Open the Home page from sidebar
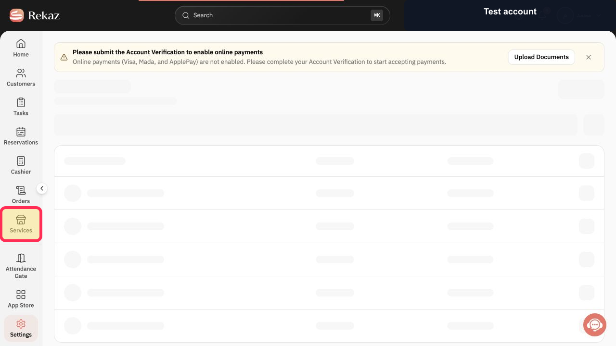This screenshot has width=616, height=346. [21, 48]
